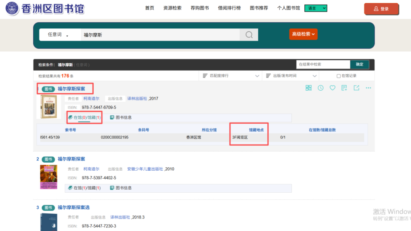Image resolution: width=411 pixels, height=231 pixels.
Task: Open the three-dots more options icon
Action: tap(368, 88)
